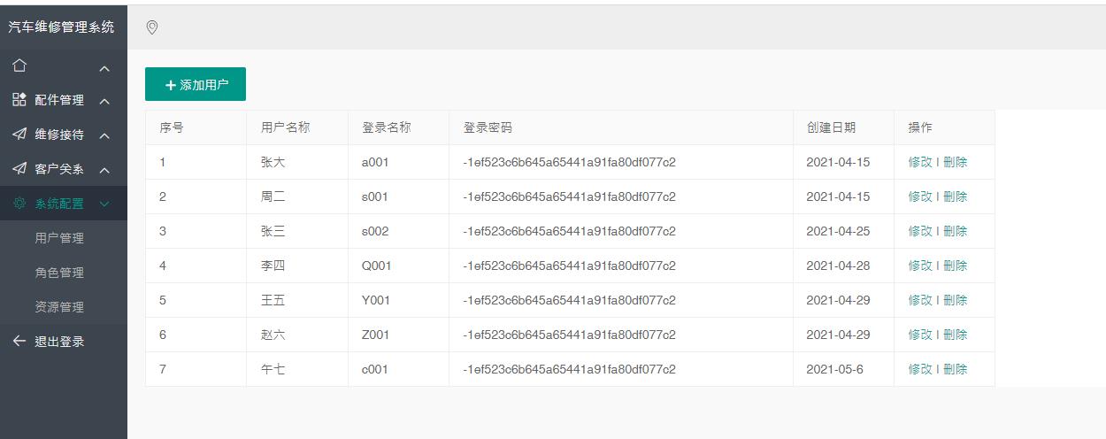Expand the 客户关系 chevron arrow

(x=104, y=171)
